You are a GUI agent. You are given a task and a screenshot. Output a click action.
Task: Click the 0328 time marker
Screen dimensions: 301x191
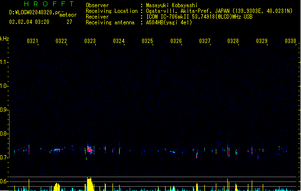(x=233, y=41)
